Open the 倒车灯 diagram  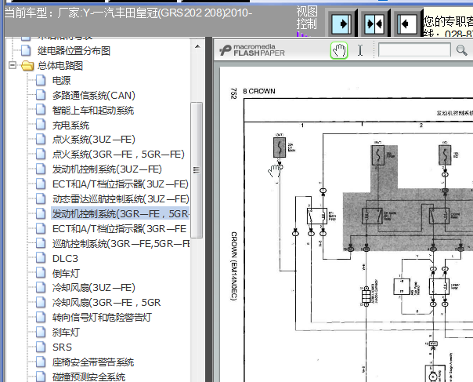(66, 274)
